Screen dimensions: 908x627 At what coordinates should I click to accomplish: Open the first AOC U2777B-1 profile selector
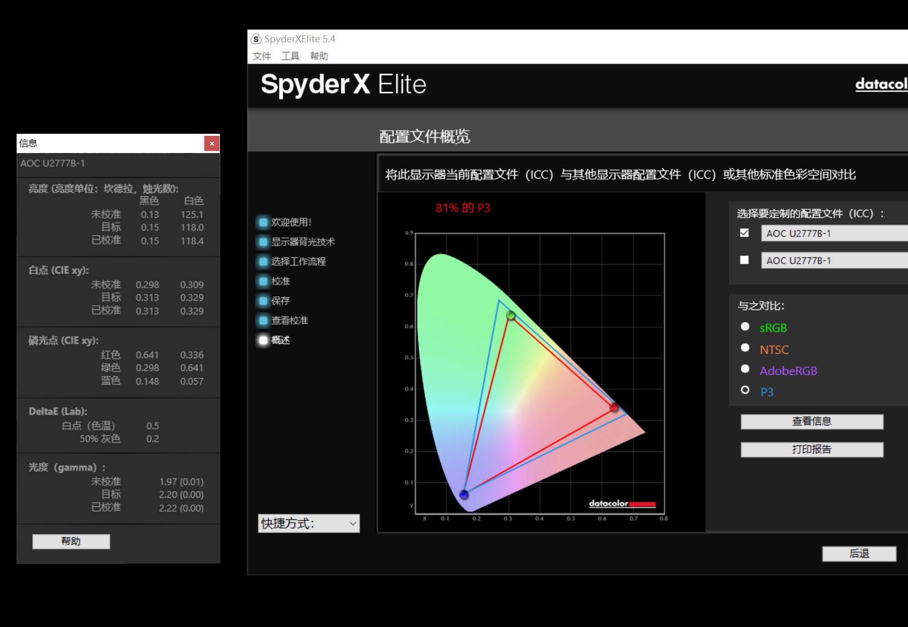[x=835, y=233]
